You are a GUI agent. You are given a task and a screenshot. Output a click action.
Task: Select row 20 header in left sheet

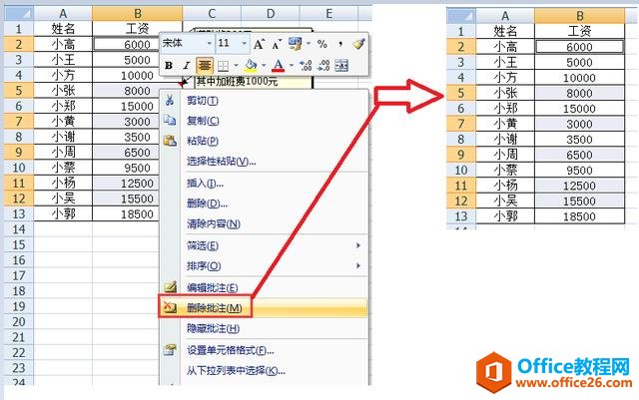point(19,322)
